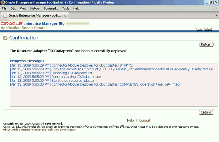Screen dimensions: 219x142
Task: Click the Oracle logo in the header
Action: (x=12, y=24)
